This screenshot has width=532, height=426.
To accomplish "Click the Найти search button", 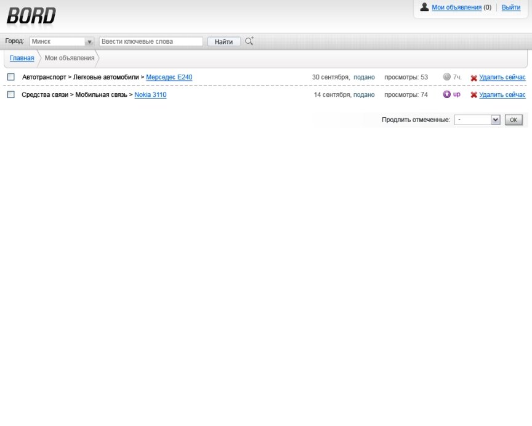I will (224, 41).
